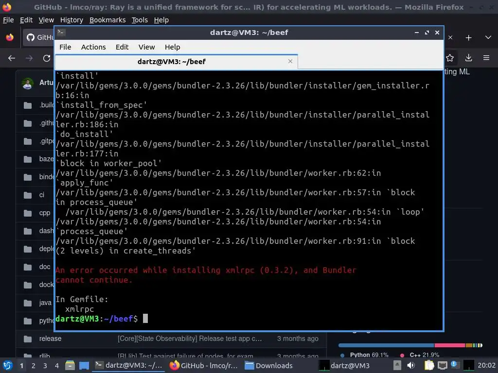
Task: Expand the Firefox list all tabs chevron
Action: [488, 37]
